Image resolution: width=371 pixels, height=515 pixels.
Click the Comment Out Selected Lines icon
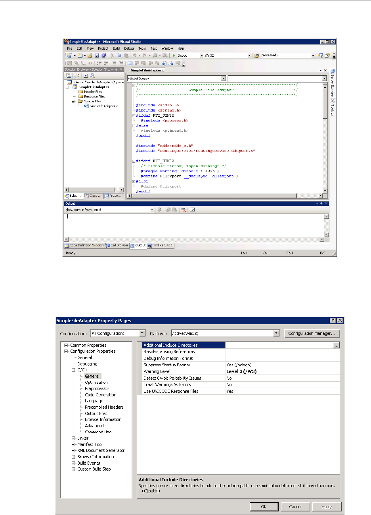point(114,63)
